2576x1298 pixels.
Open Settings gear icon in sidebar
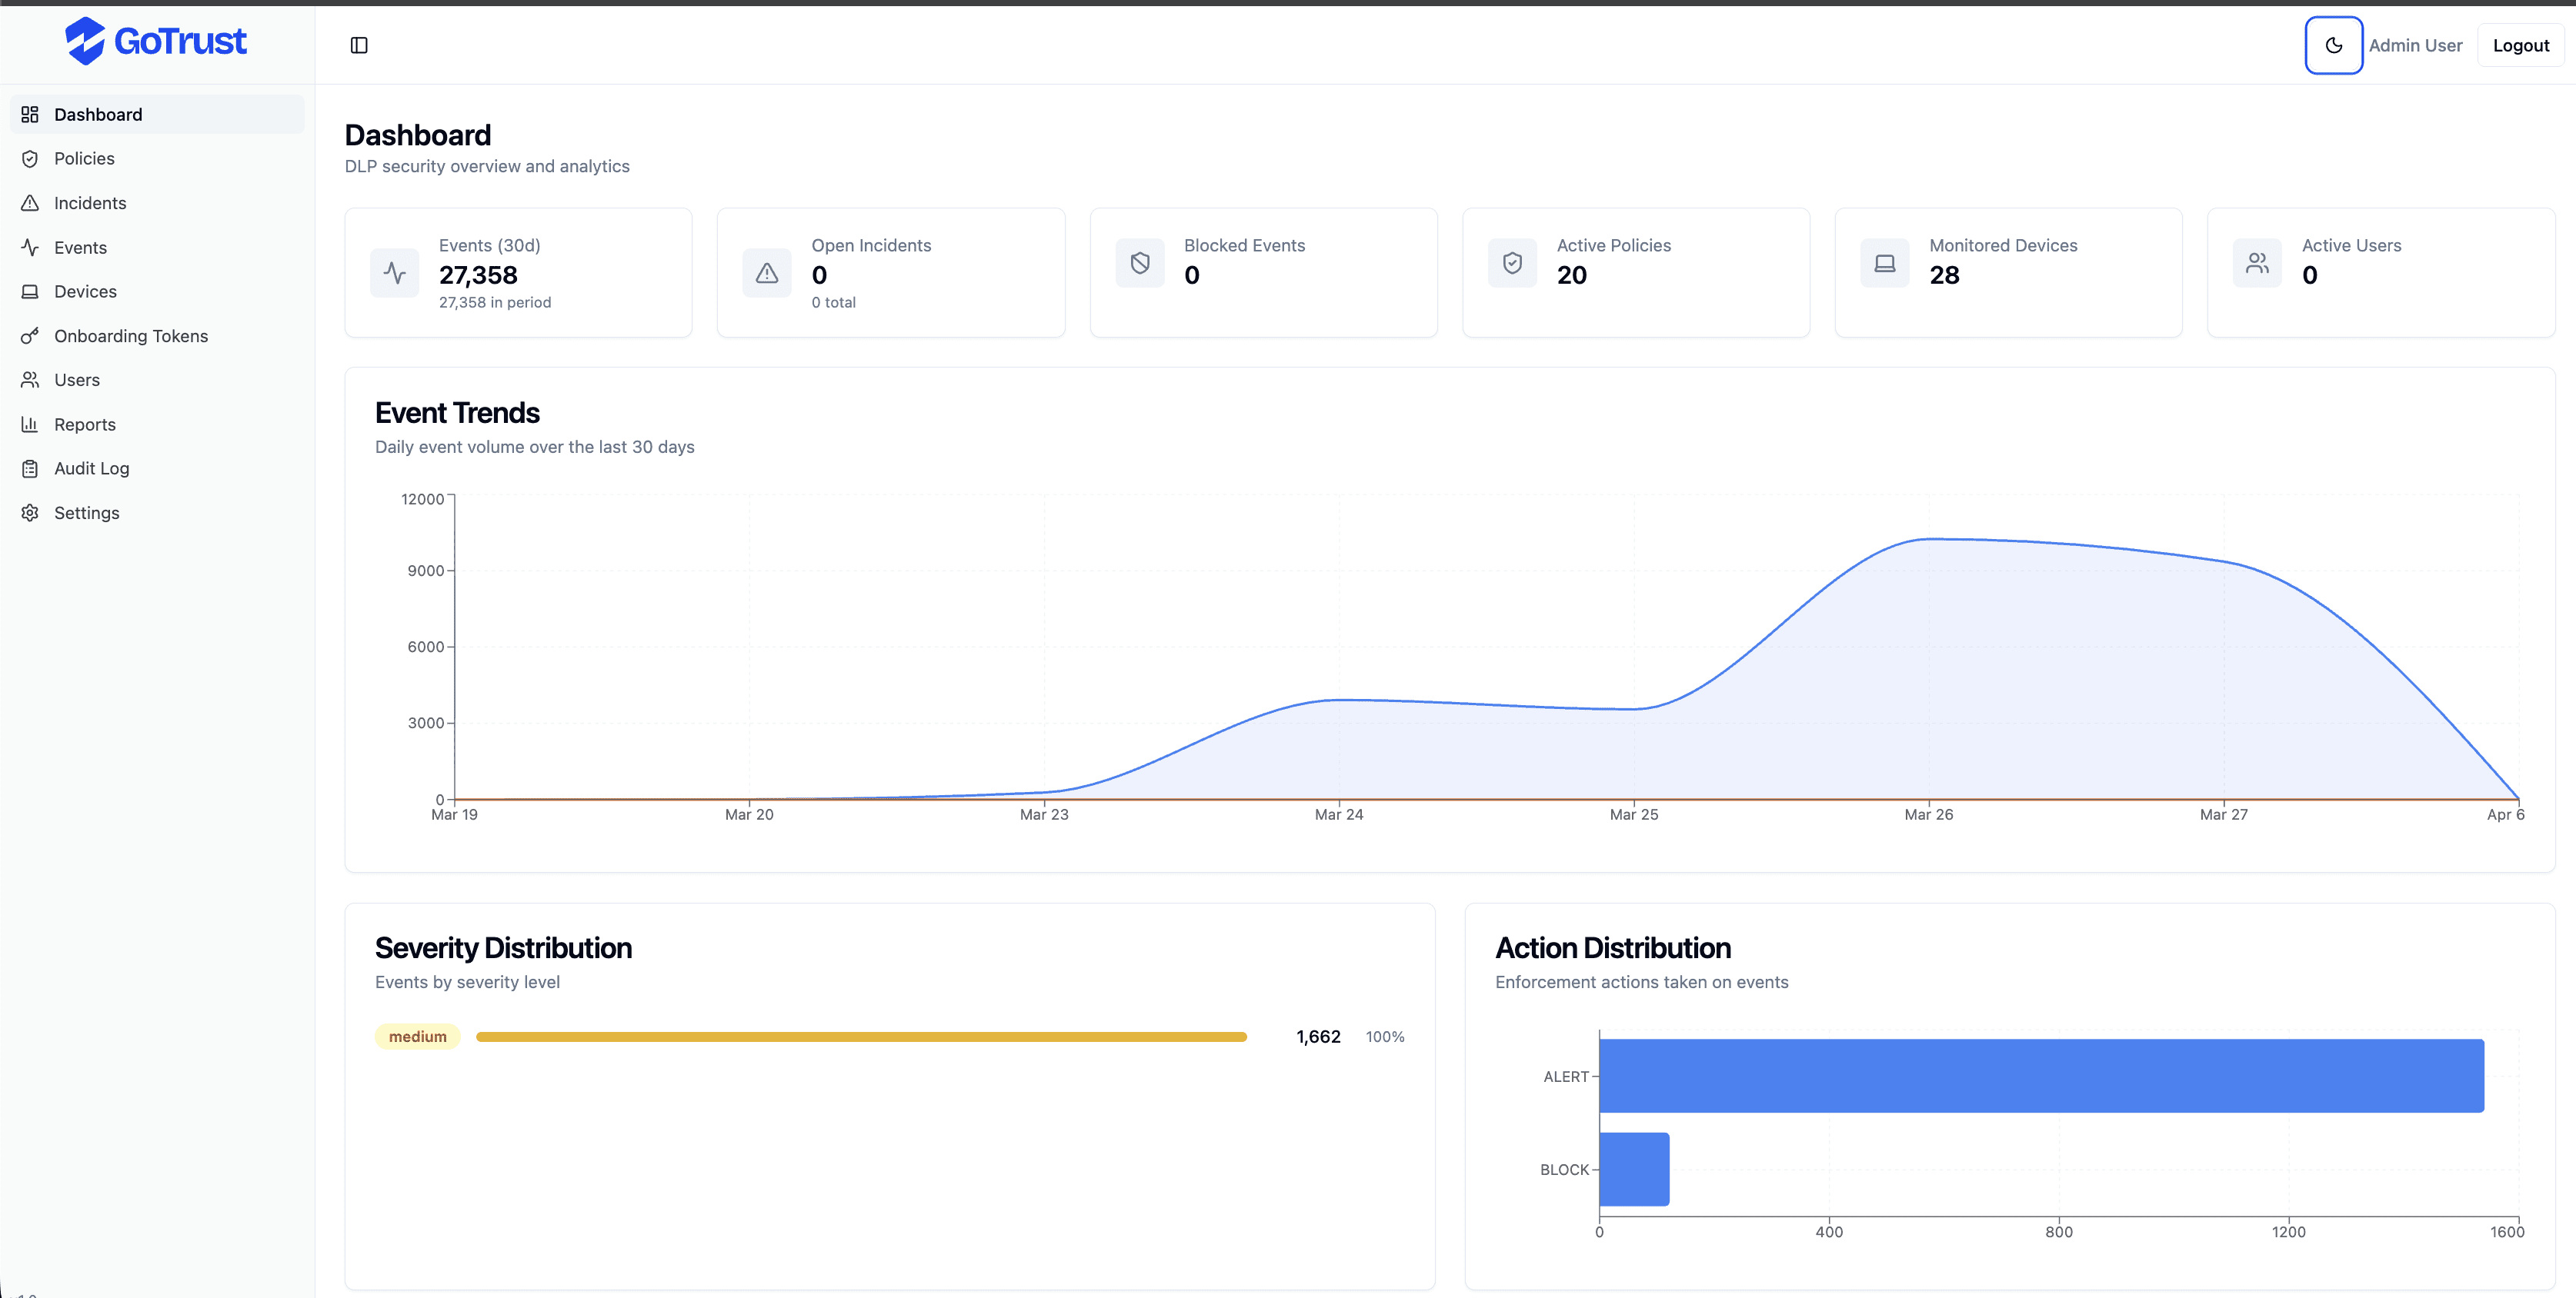(30, 513)
